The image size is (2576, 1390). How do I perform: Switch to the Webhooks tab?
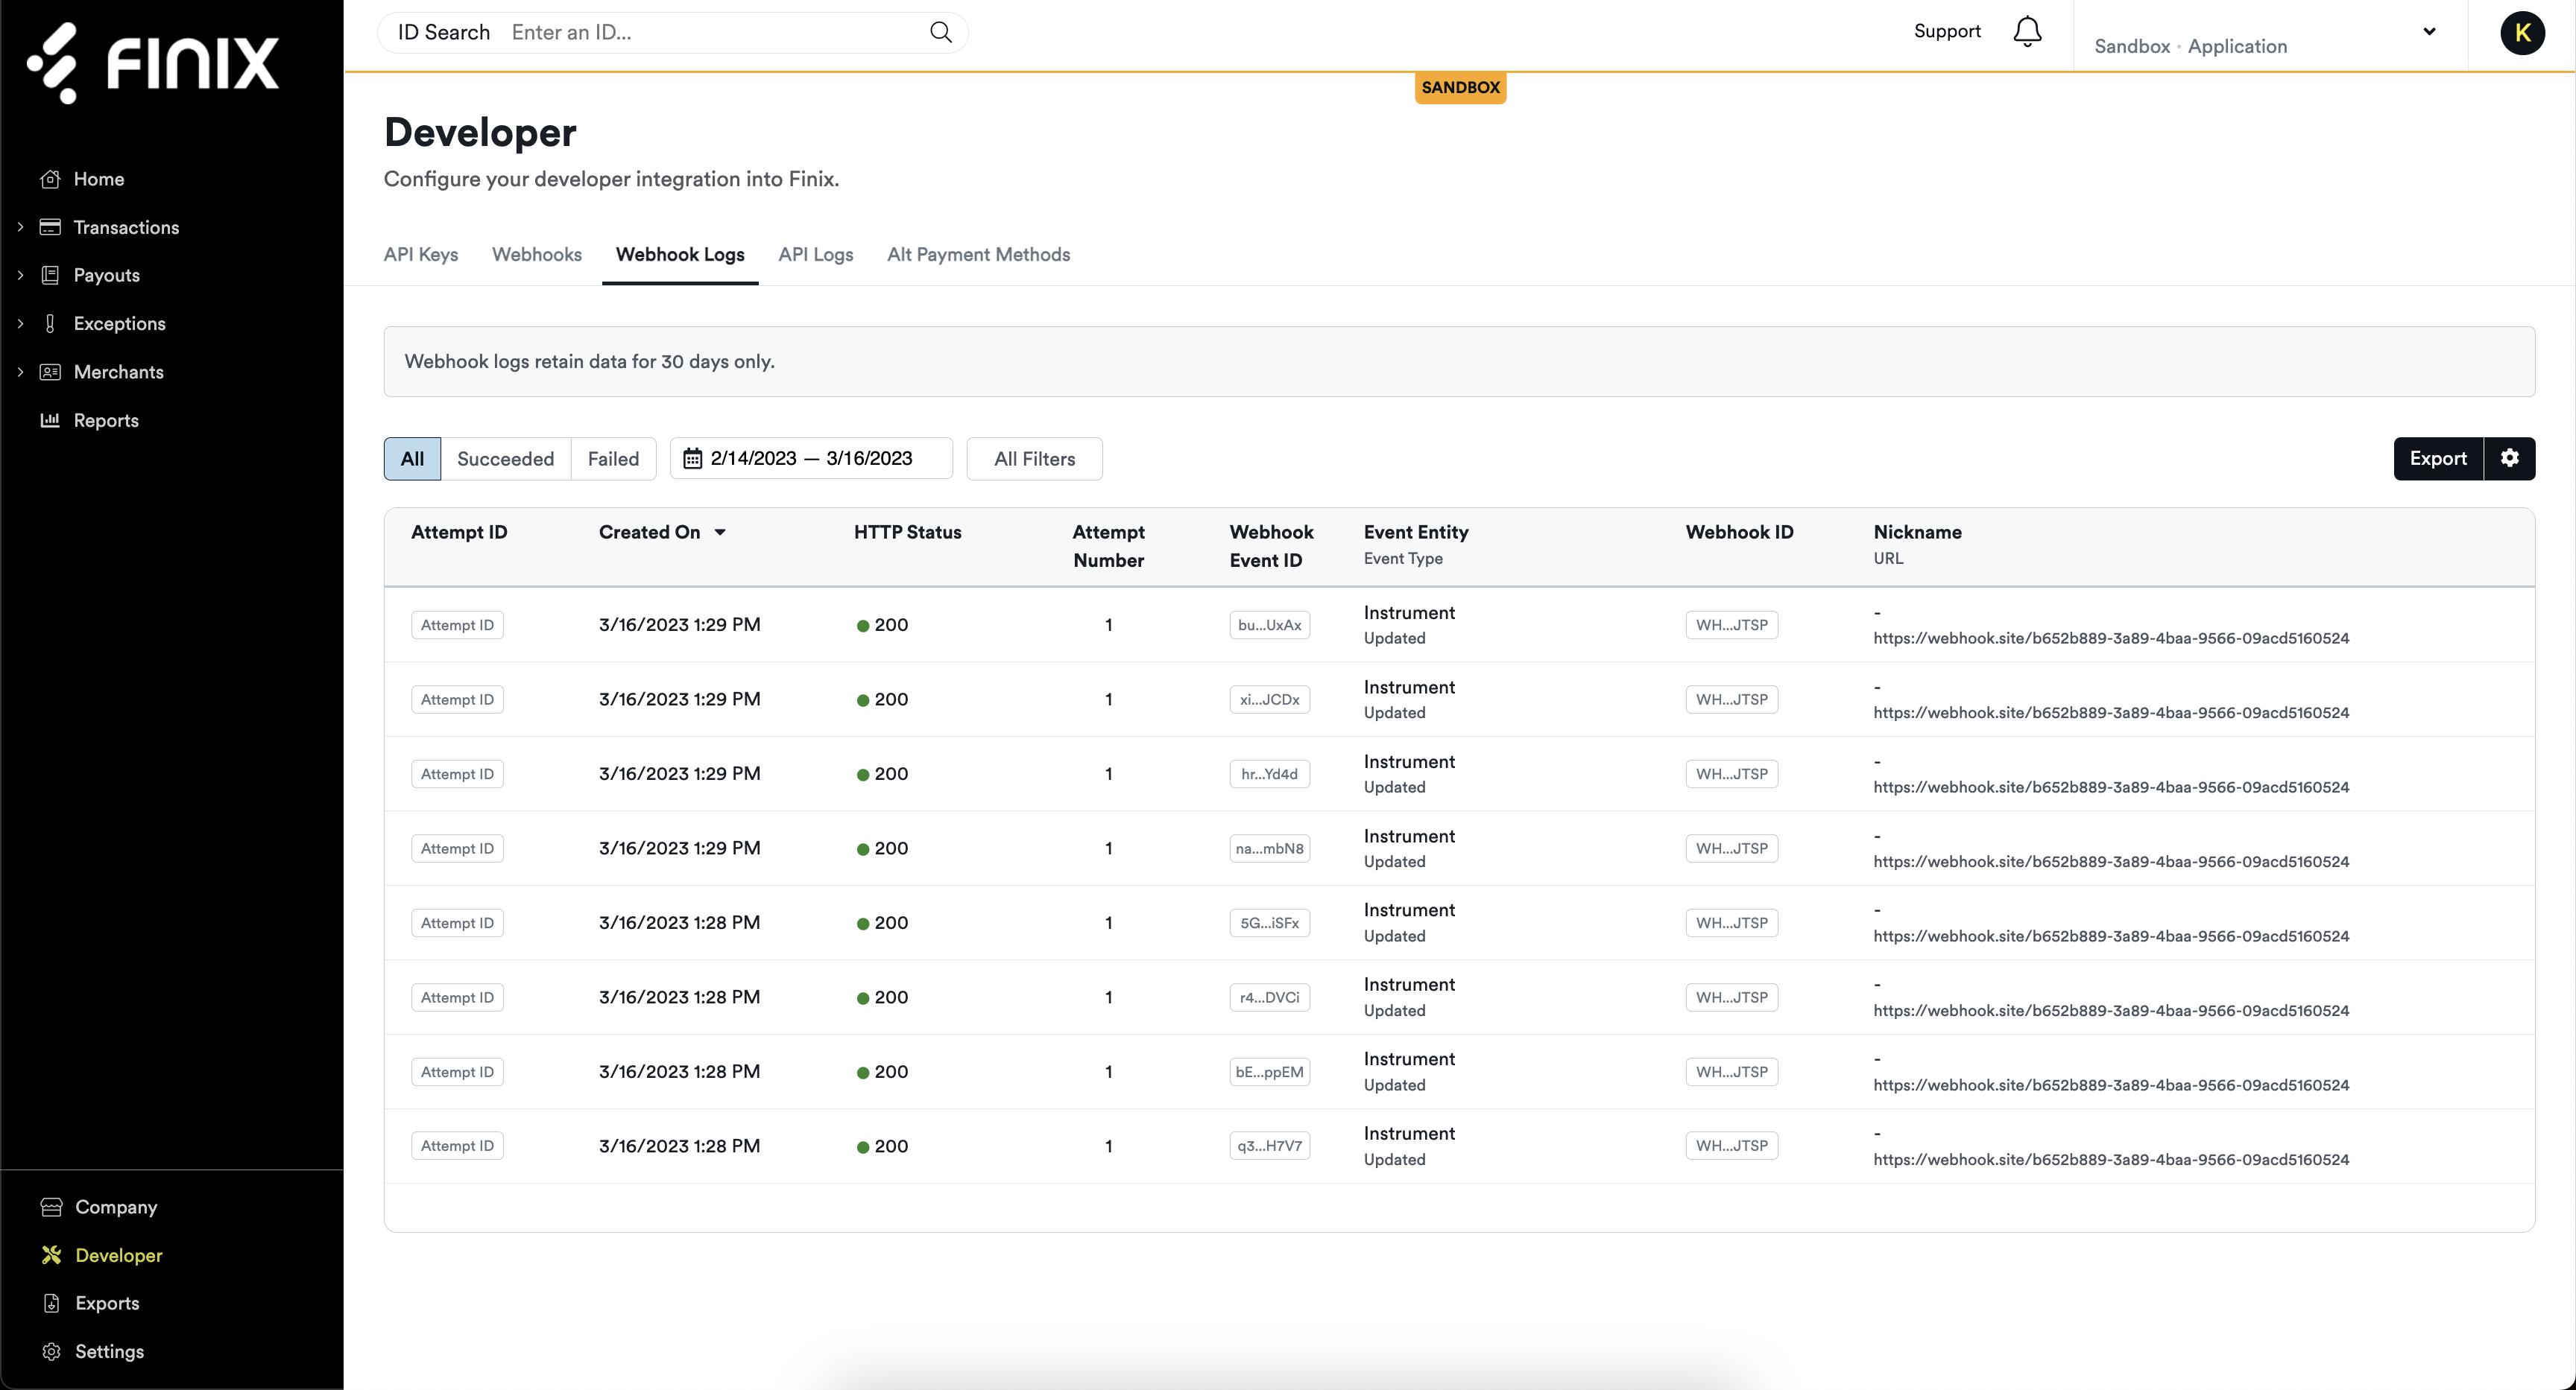(x=537, y=255)
